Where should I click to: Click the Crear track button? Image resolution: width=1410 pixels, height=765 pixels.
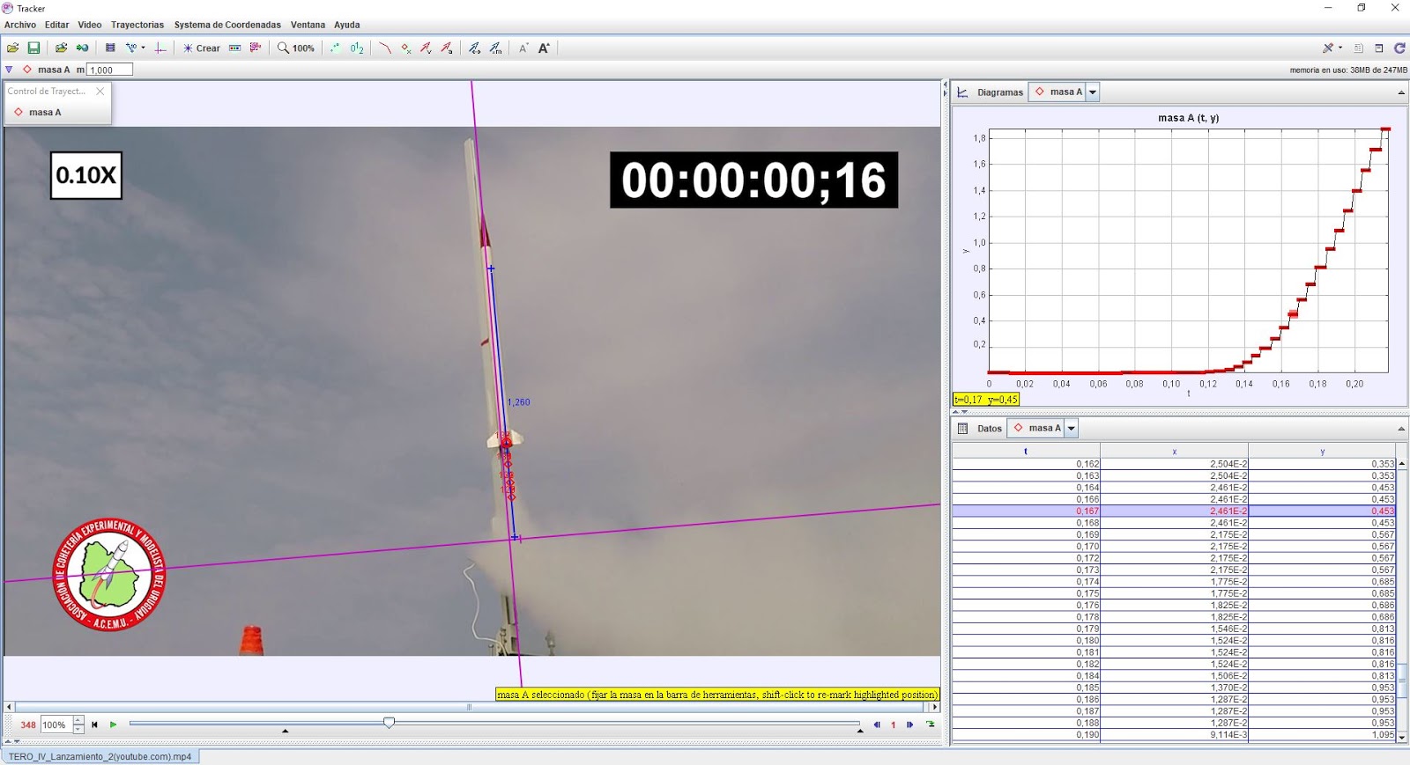(202, 48)
